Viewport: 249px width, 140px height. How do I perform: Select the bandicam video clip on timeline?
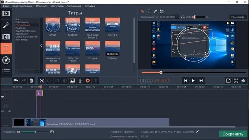[x=97, y=122]
